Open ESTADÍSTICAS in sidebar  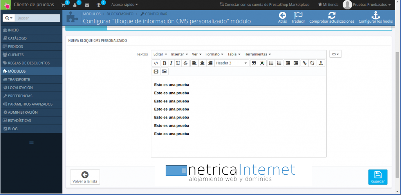click(31, 120)
